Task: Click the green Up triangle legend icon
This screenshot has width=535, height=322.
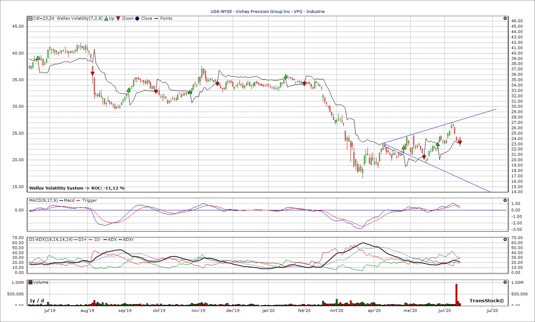Action: point(106,18)
